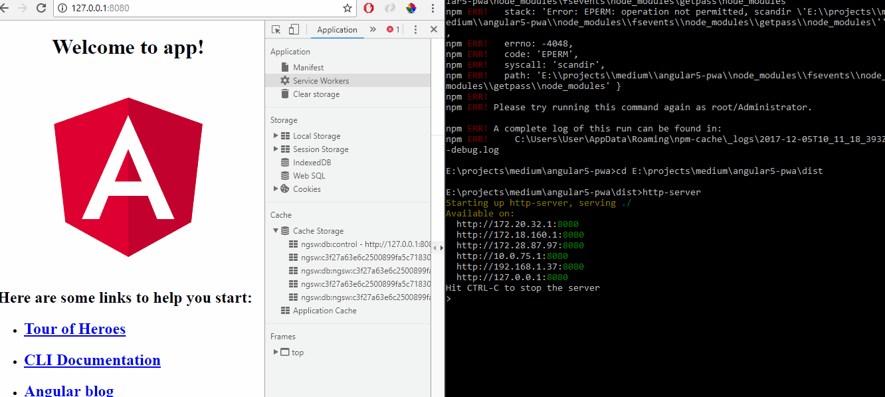Click the top frame window icon

pyautogui.click(x=285, y=352)
